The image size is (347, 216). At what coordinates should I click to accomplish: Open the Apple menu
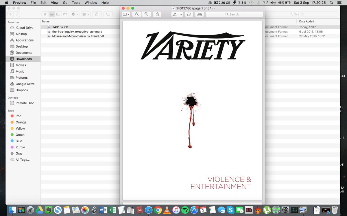point(6,3)
